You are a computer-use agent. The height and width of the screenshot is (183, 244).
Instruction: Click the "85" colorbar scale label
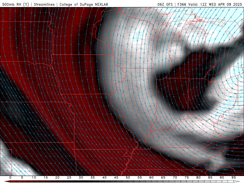click(210, 178)
